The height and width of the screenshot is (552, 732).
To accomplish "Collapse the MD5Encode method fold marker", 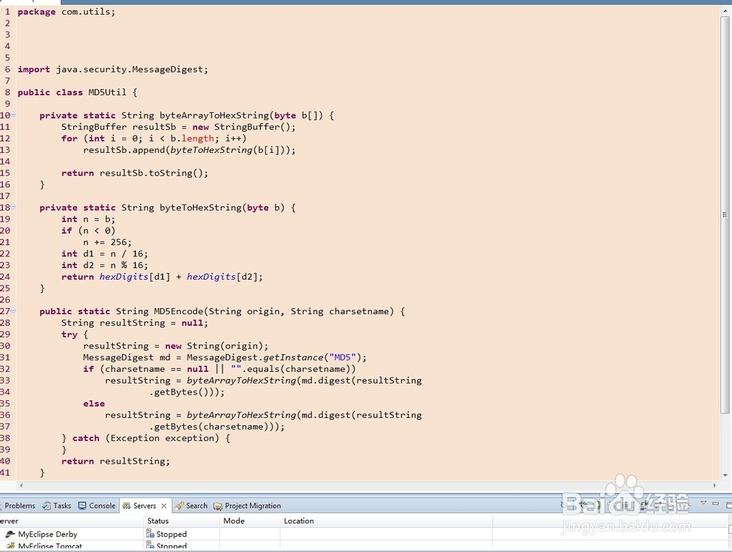I will (x=13, y=310).
